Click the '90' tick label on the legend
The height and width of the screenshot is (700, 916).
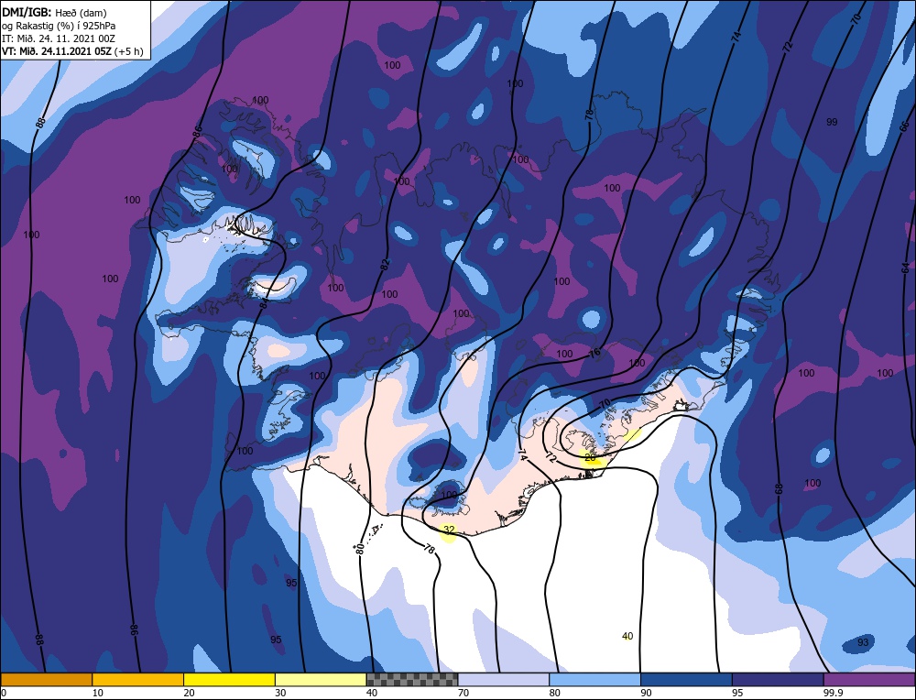(647, 693)
